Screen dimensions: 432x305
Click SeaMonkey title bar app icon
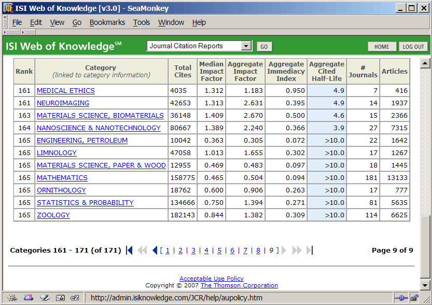(x=8, y=8)
